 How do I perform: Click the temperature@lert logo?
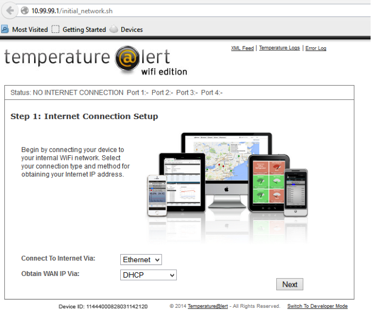pos(96,61)
